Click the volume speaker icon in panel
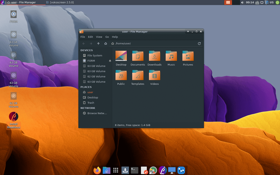The width and height of the screenshot is (280, 175). pos(242,2)
